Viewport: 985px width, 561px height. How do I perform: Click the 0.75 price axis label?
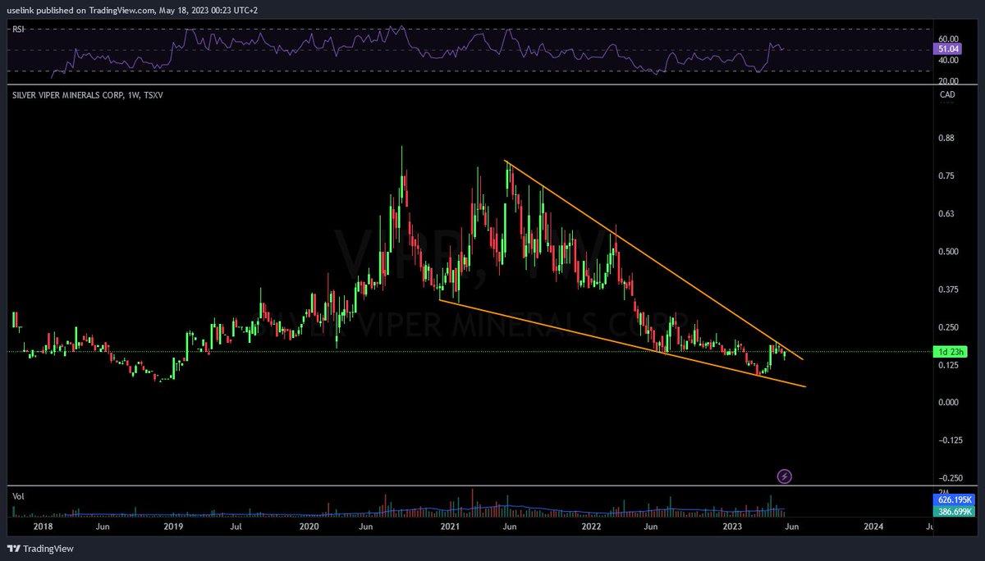[x=947, y=176]
